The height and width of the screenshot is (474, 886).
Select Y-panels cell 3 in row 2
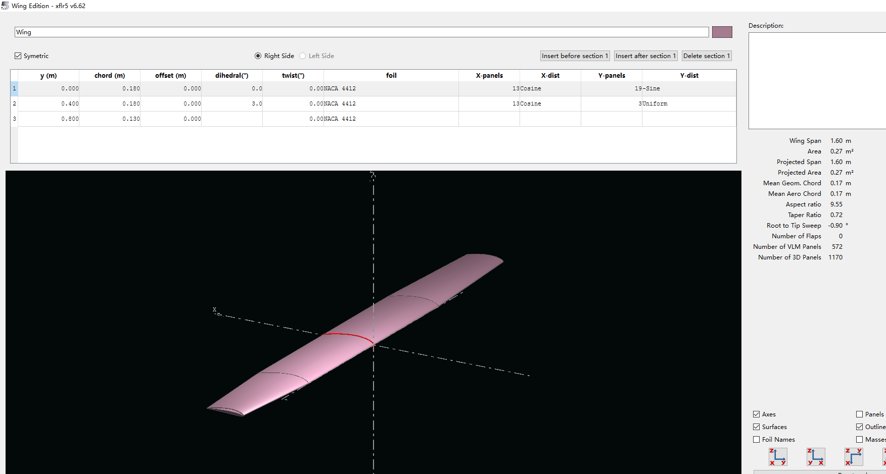612,103
